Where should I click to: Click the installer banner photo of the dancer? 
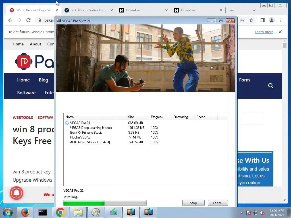(146, 58)
